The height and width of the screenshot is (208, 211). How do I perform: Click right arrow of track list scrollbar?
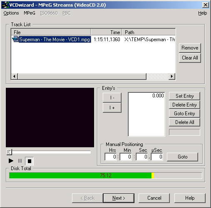point(172,76)
